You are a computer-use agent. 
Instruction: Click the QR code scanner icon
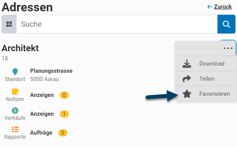(9, 24)
